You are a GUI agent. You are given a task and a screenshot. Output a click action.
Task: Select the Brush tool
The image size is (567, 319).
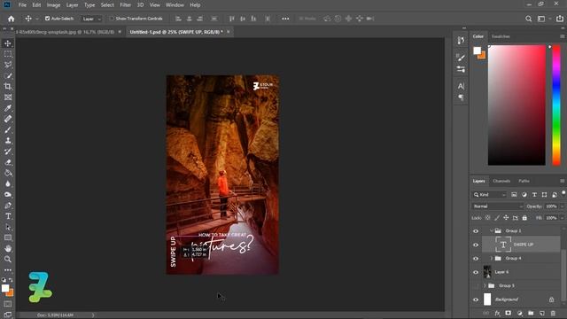(8, 130)
